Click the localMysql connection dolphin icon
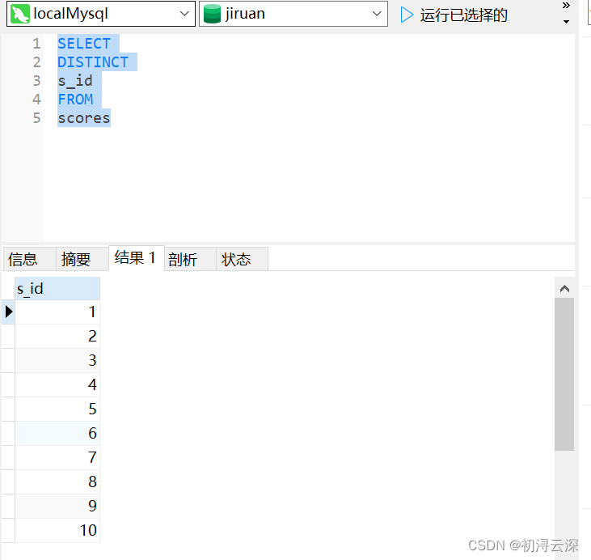The height and width of the screenshot is (560, 591). pos(20,14)
